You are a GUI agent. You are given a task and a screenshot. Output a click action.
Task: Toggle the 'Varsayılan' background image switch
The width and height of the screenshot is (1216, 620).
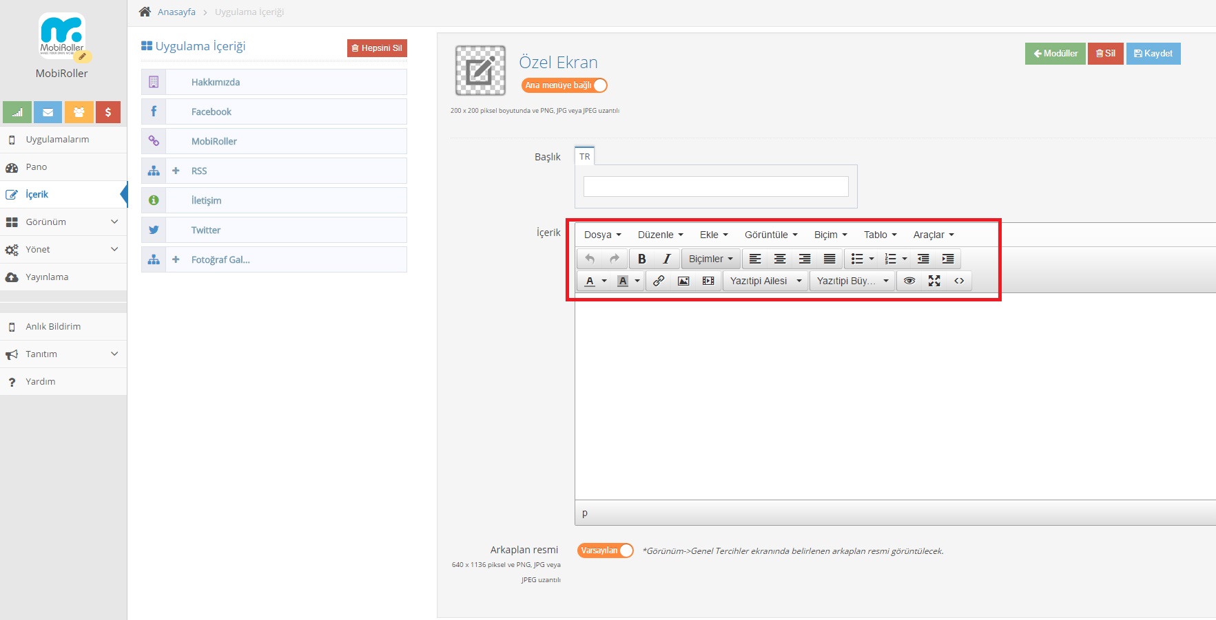(x=605, y=550)
